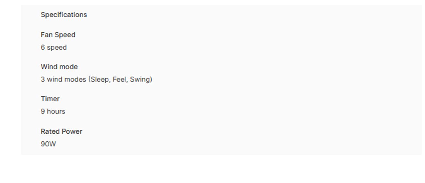Click the word "hours" under Timer
This screenshot has width=425, height=183.
click(56, 112)
